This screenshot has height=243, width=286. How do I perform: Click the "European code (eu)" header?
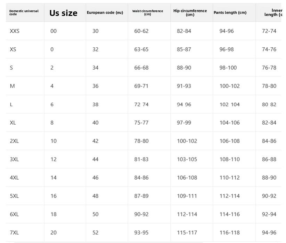pos(105,13)
